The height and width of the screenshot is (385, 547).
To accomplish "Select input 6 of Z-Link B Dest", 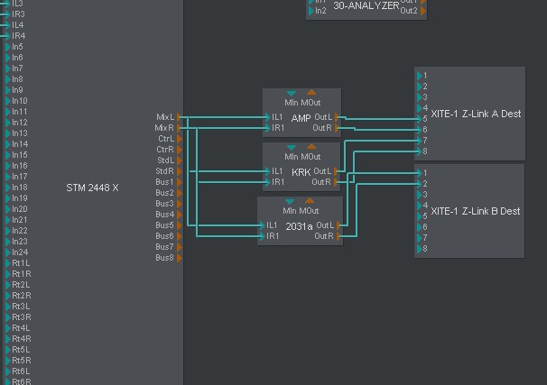I will pyautogui.click(x=420, y=227).
